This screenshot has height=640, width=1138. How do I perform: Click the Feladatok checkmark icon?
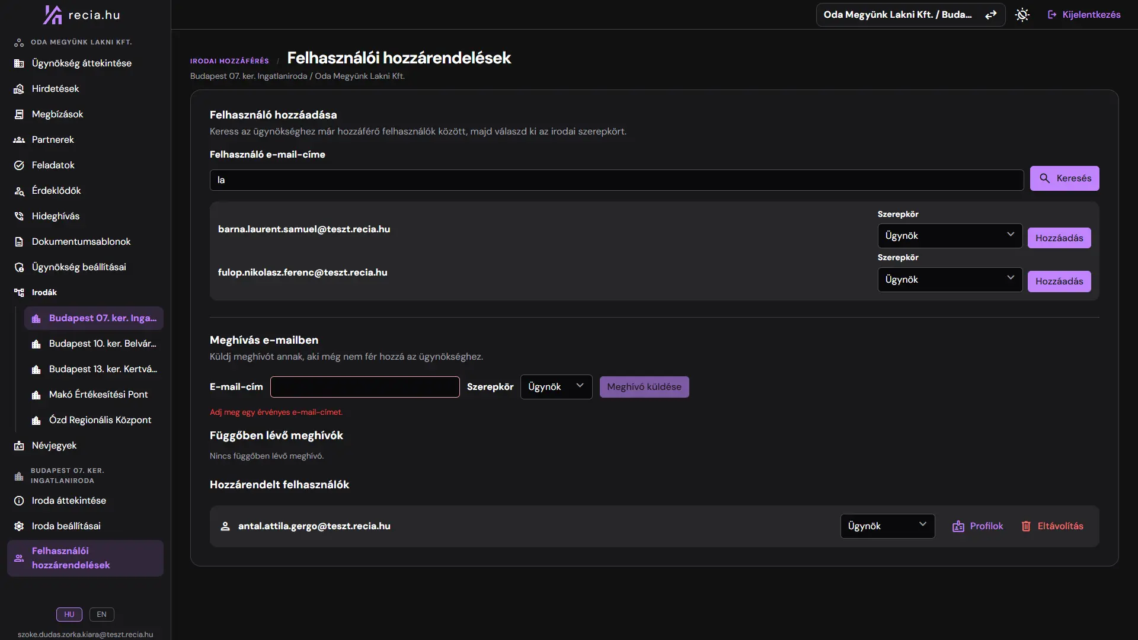click(19, 165)
